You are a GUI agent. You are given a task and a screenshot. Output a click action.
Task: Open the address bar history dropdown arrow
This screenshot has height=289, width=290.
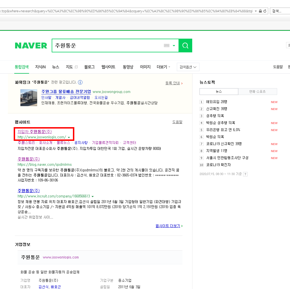pos(256,11)
